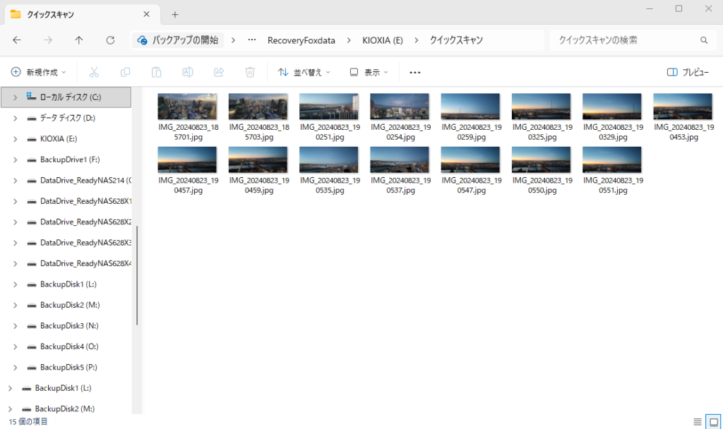The image size is (723, 429).
Task: Open the 並べ替え sort dropdown
Action: tap(304, 72)
